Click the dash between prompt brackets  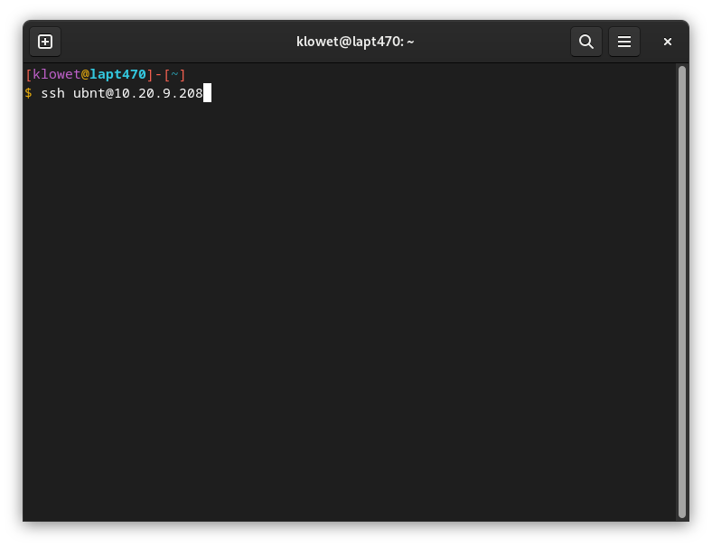(158, 75)
